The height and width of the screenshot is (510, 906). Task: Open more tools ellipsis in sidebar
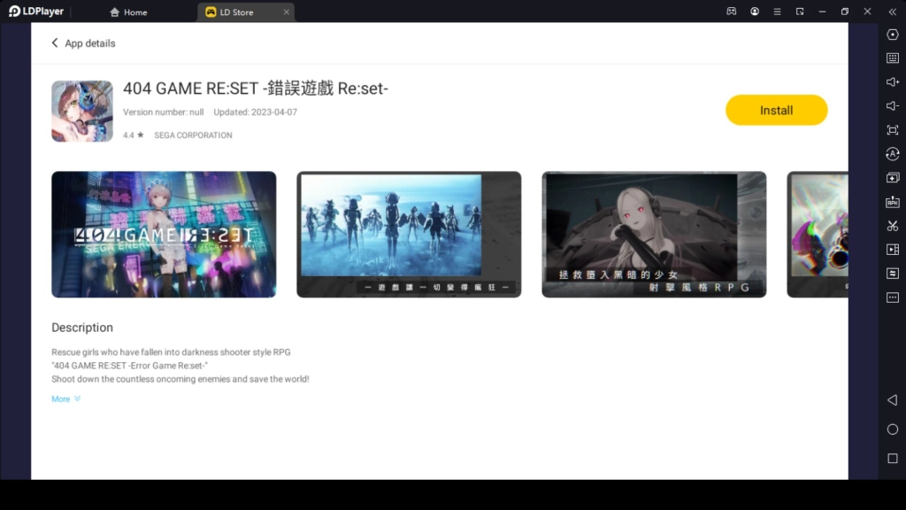pyautogui.click(x=892, y=297)
